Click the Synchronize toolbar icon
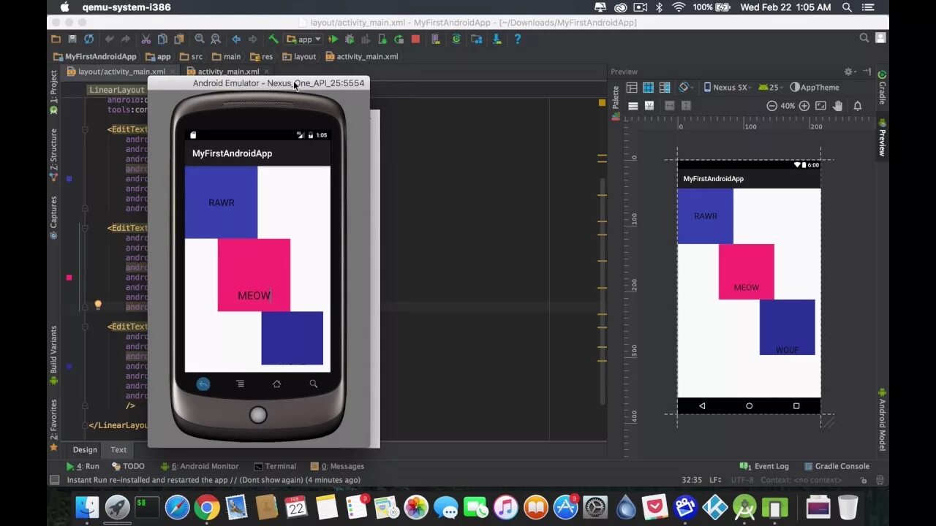Screen dimensions: 936x526 [88, 39]
